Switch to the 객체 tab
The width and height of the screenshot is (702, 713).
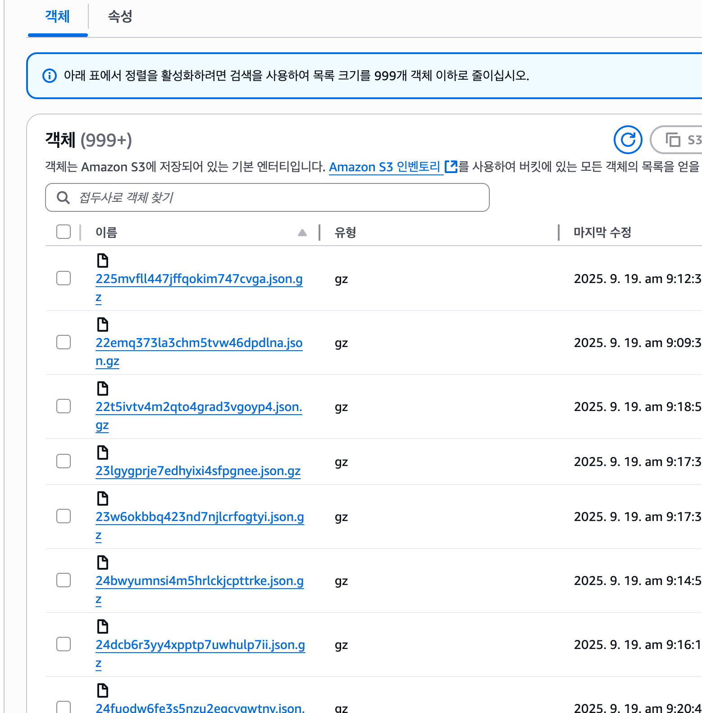point(58,17)
